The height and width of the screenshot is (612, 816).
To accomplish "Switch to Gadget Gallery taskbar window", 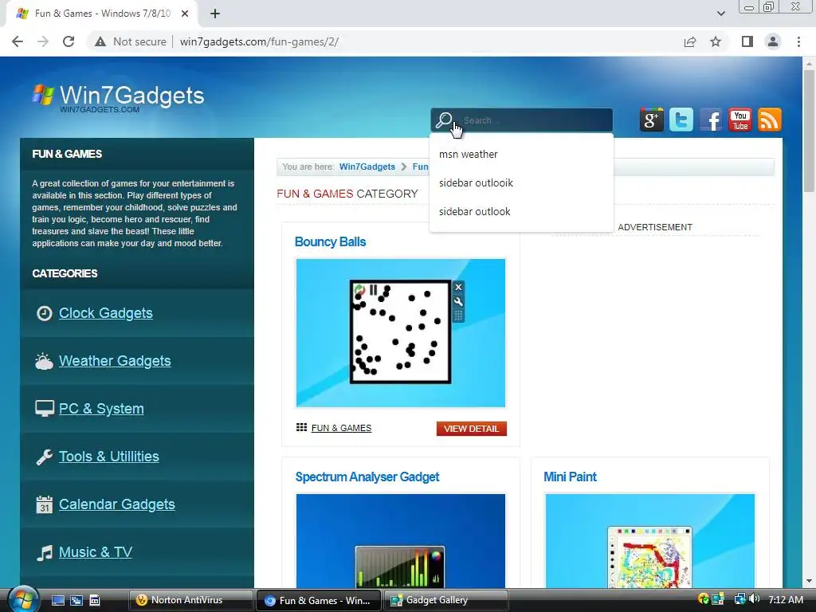I will 446,600.
